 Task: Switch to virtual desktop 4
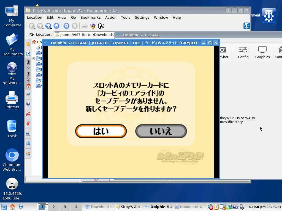point(76,207)
